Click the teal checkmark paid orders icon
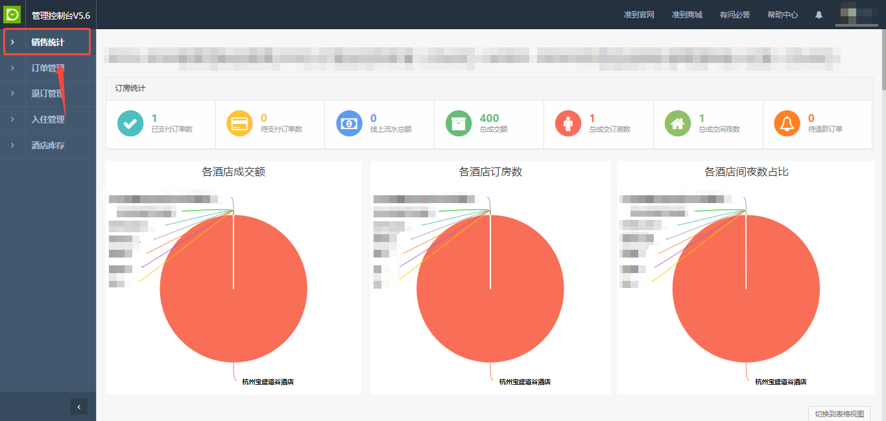886x421 pixels. (130, 123)
